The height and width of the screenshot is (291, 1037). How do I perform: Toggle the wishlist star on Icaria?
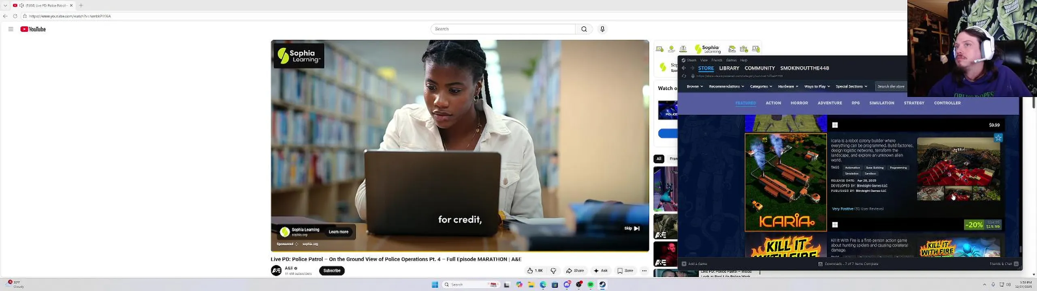click(x=998, y=138)
